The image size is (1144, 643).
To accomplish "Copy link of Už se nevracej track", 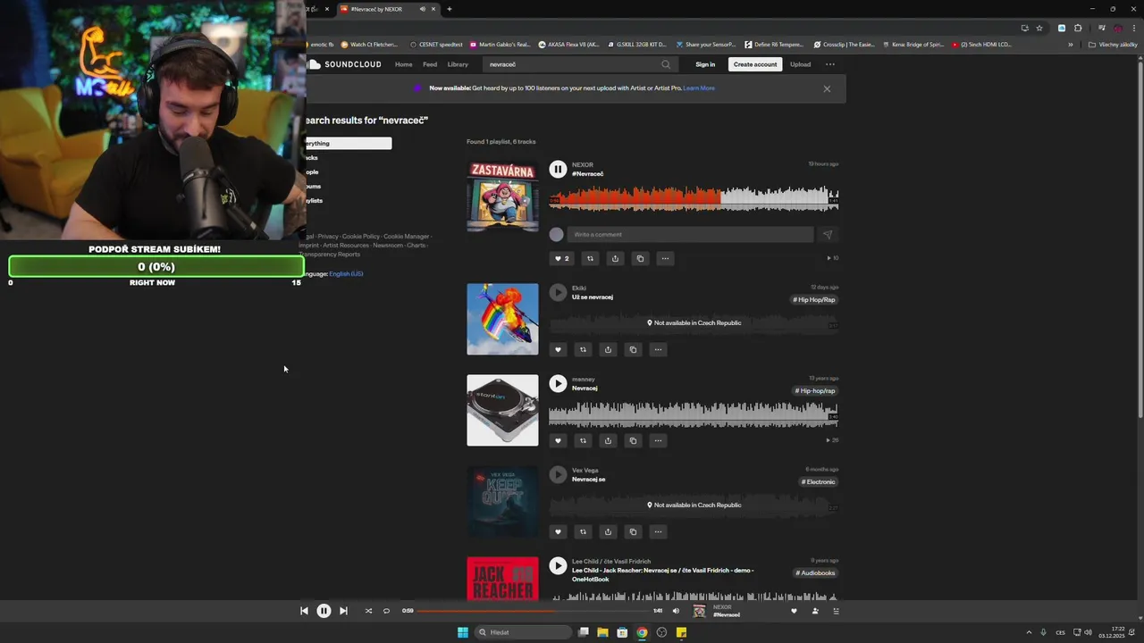I will 633,350.
